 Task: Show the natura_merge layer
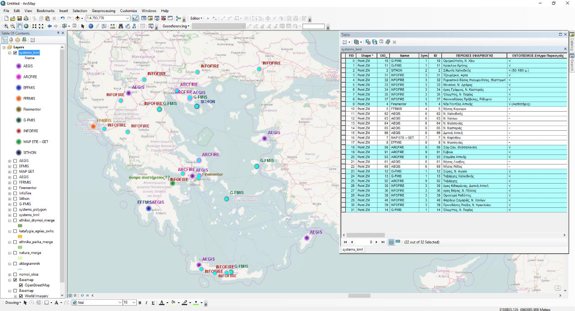point(15,253)
